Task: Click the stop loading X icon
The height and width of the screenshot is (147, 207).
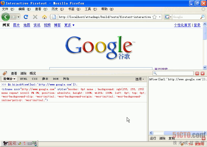Action: tap(35, 17)
